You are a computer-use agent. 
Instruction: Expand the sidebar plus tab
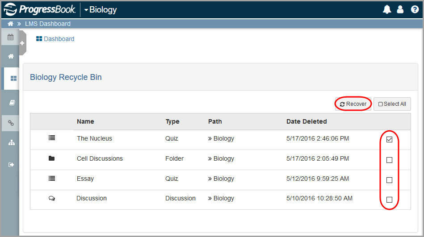pos(22,43)
